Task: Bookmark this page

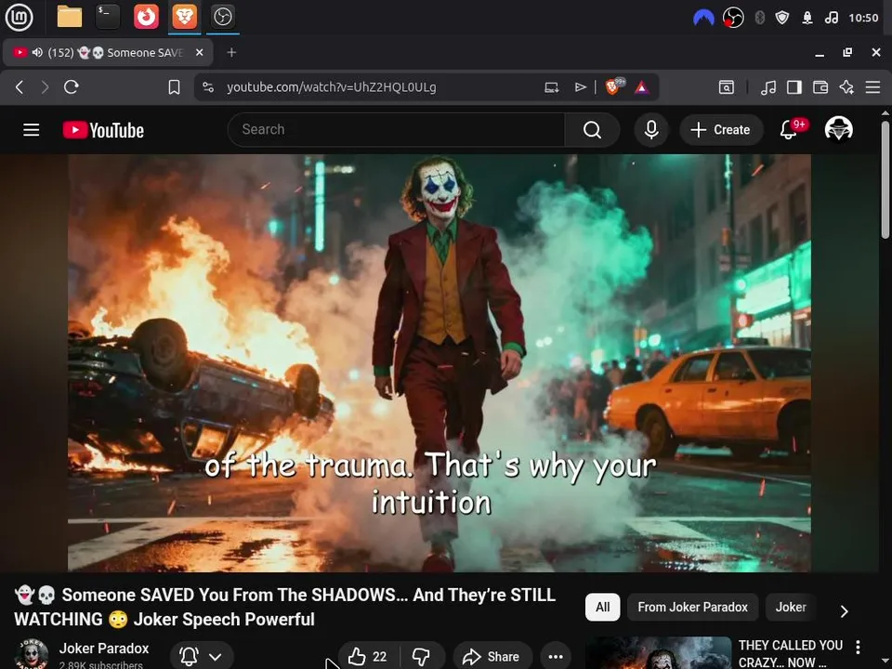Action: tap(174, 87)
